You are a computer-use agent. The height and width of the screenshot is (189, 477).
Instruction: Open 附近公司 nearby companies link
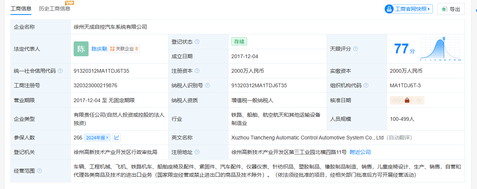tap(360, 152)
